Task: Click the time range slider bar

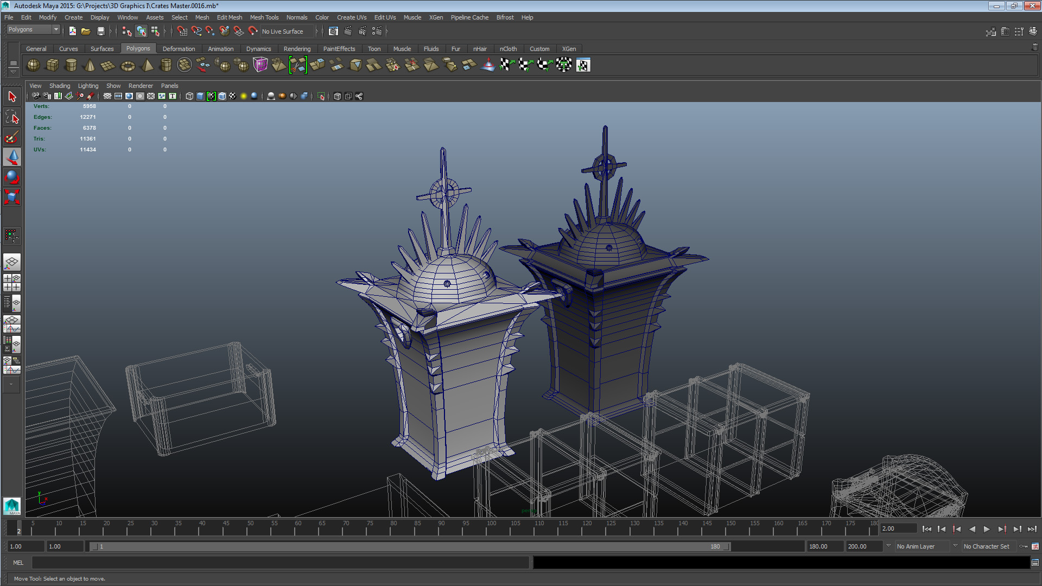Action: coord(410,546)
